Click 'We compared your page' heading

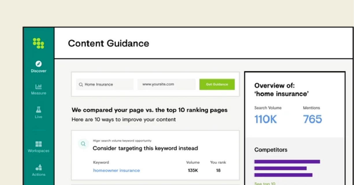(x=149, y=110)
